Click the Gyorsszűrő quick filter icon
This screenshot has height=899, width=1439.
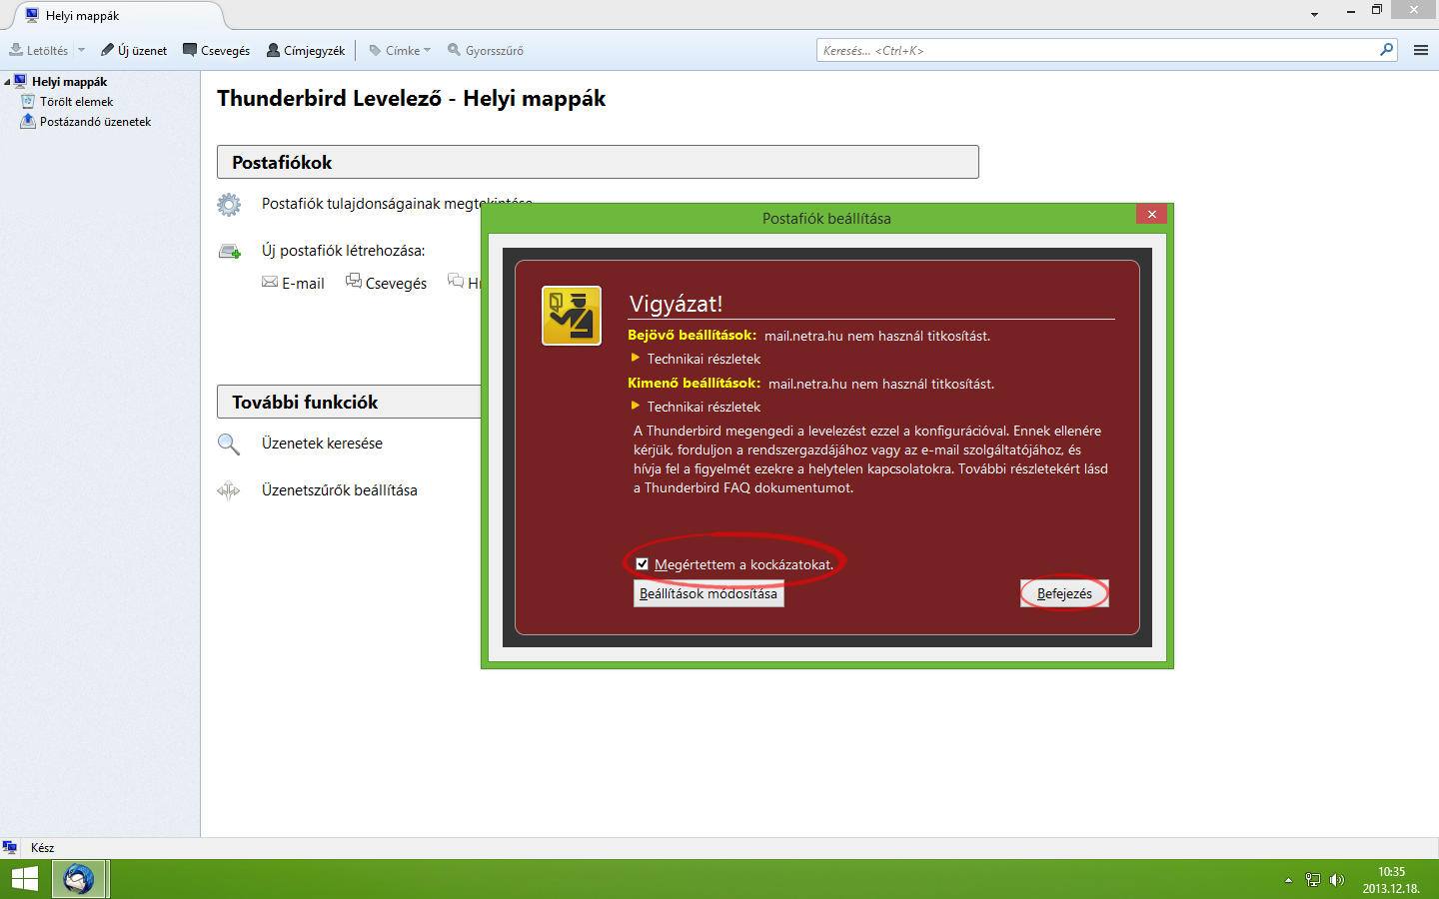click(455, 50)
